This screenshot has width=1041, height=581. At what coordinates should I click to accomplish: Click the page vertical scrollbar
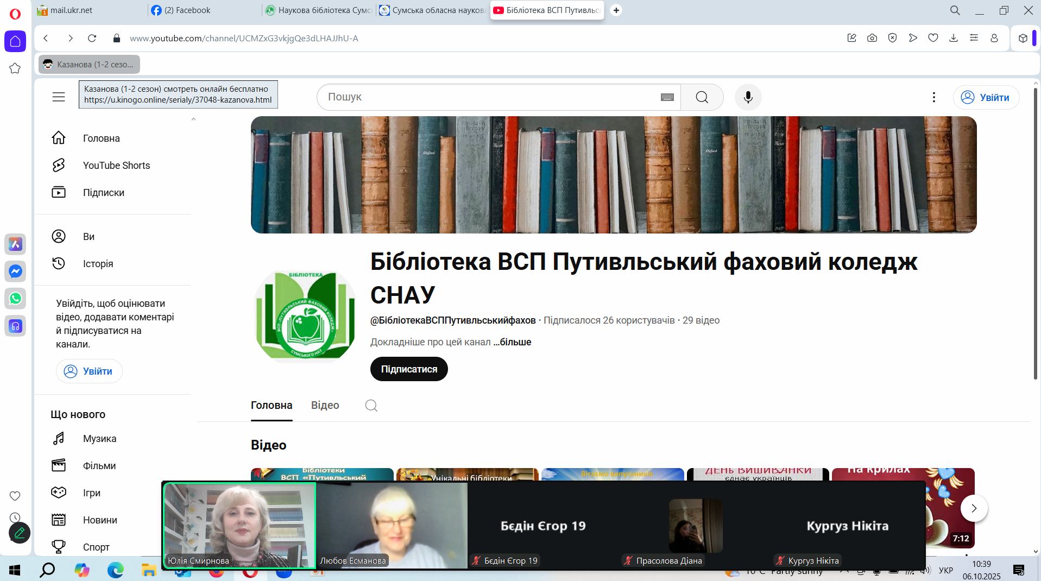pyautogui.click(x=1035, y=233)
